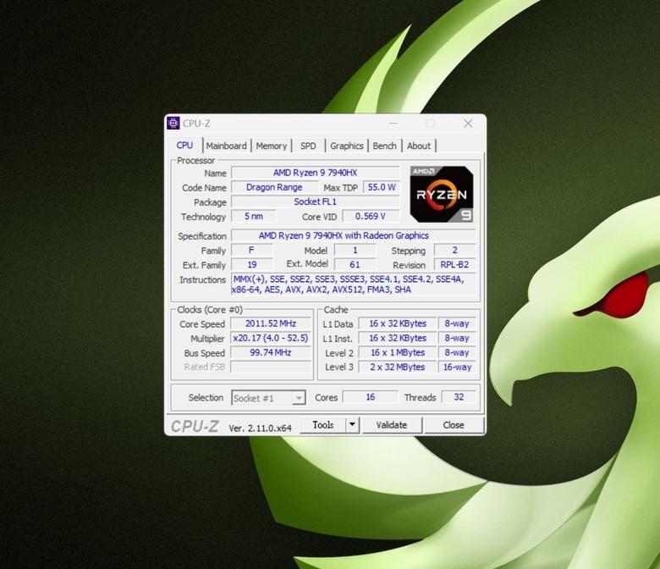
Task: Click the Core Speed value 2011.52 MHz
Action: tap(271, 323)
